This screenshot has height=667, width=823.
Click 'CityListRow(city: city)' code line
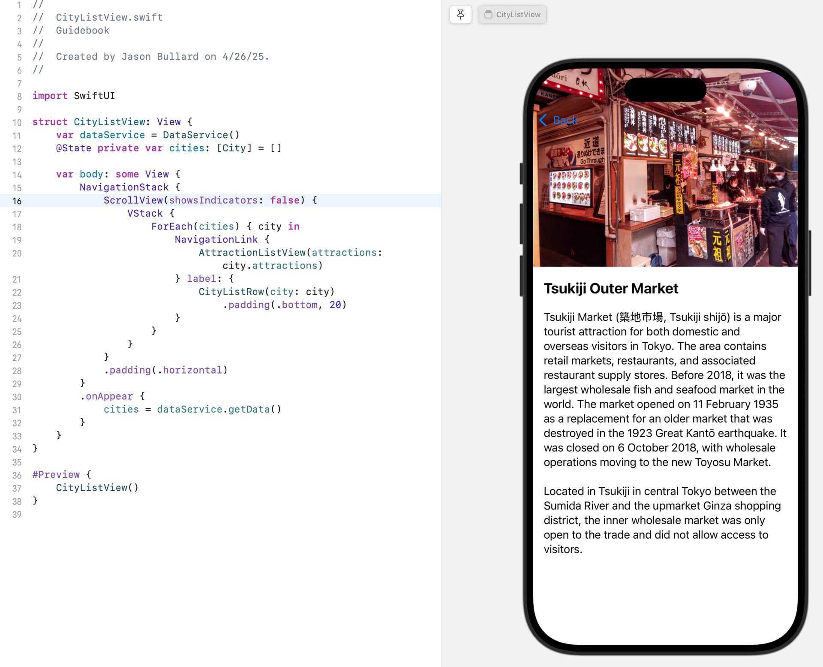pos(266,292)
